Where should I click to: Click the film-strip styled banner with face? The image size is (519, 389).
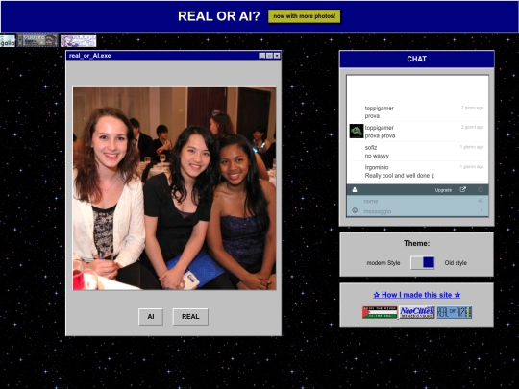pos(37,40)
